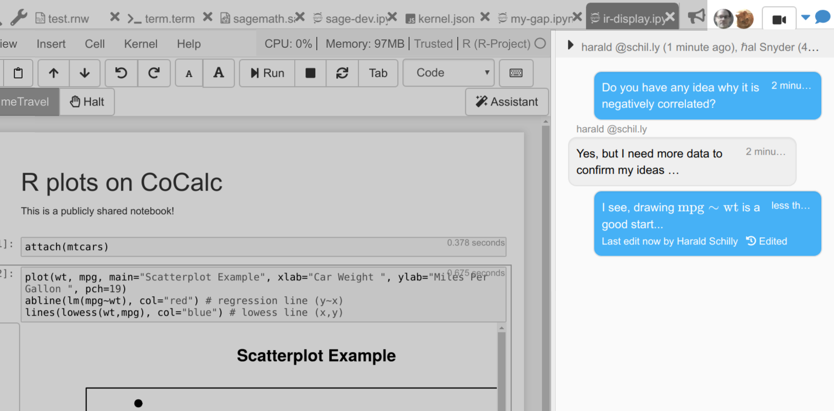Viewport: 834px width, 411px height.
Task: Open dropdown arrow beside chat icon
Action: [x=805, y=17]
